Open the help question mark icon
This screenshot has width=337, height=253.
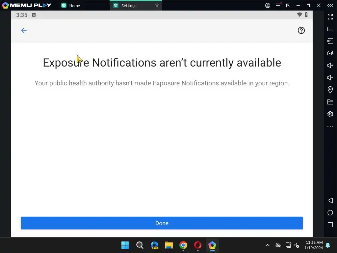tap(301, 30)
